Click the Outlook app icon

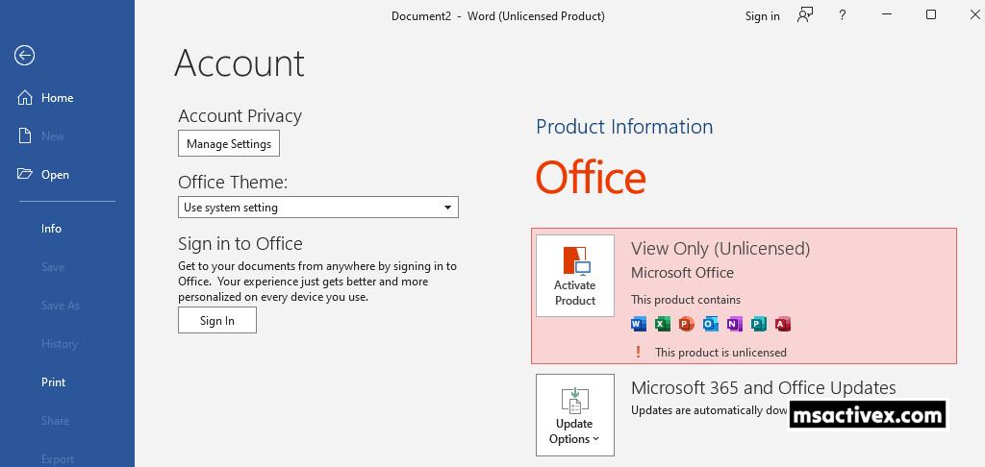point(710,324)
